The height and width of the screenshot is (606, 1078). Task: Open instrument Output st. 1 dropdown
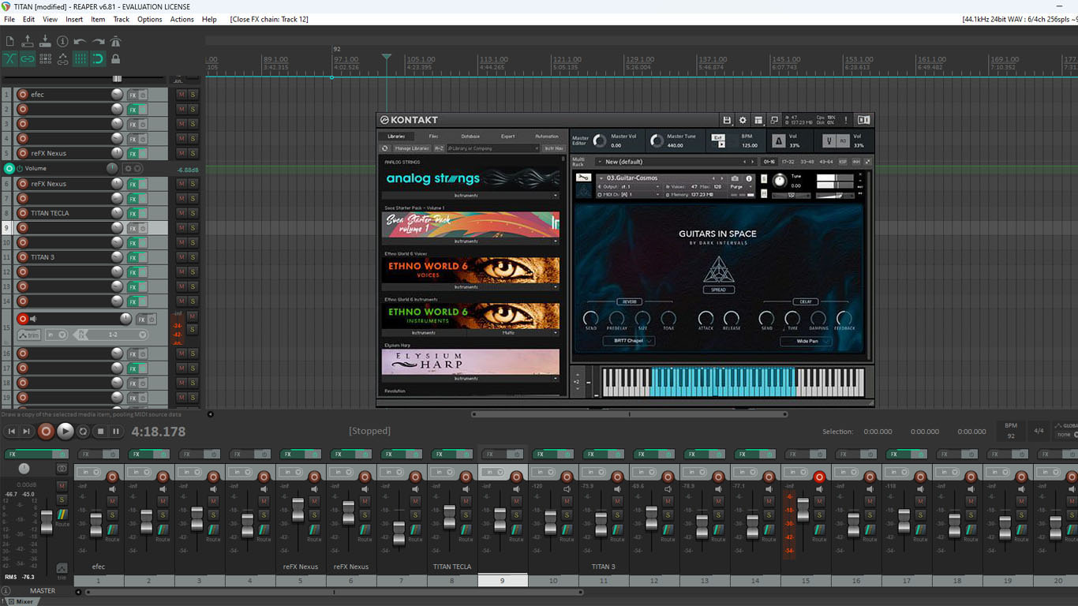click(x=629, y=186)
